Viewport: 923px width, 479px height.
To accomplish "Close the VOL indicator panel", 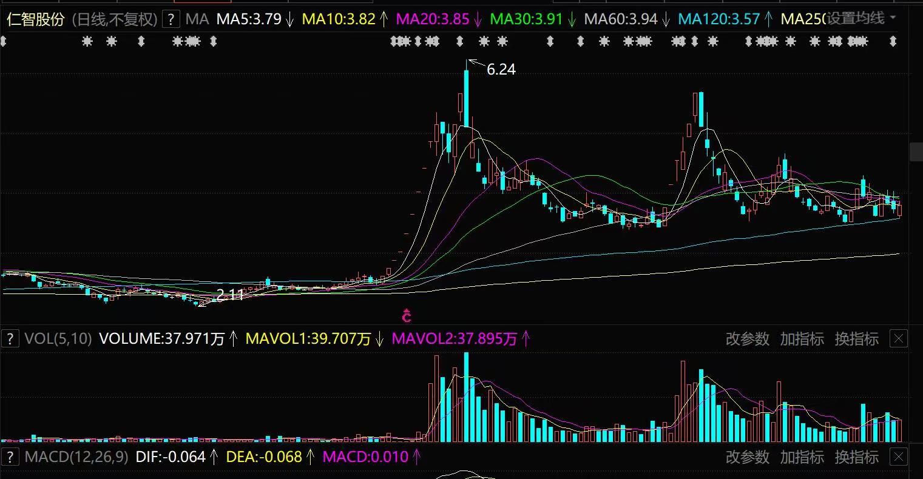I will pyautogui.click(x=899, y=338).
